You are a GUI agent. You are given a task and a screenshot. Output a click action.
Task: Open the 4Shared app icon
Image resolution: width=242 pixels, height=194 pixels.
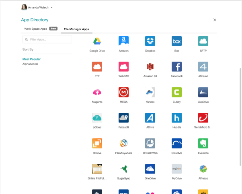(203, 67)
